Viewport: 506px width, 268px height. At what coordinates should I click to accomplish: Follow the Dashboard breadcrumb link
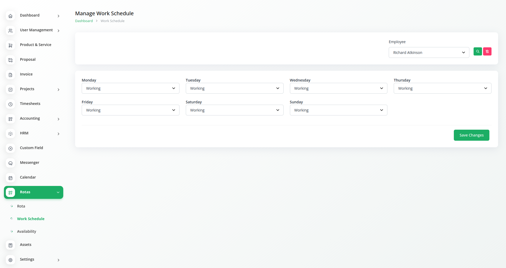point(84,21)
